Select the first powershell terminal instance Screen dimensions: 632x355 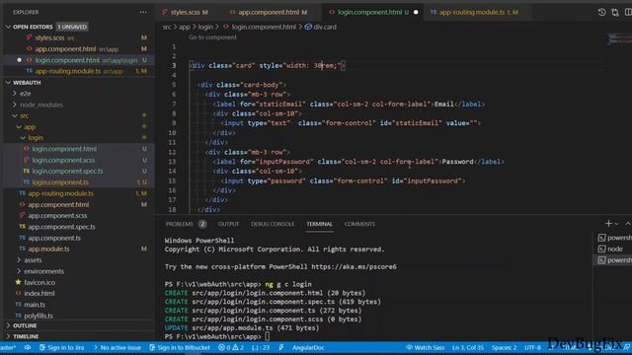pos(614,238)
